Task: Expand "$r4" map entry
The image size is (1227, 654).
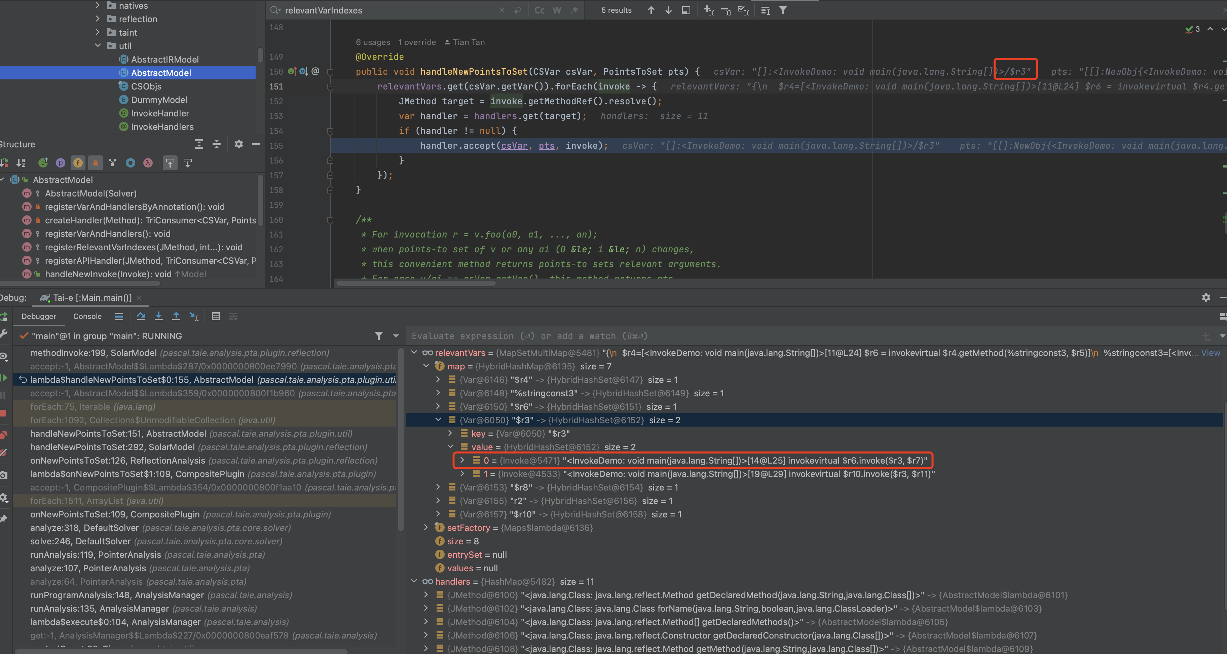Action: coord(438,379)
